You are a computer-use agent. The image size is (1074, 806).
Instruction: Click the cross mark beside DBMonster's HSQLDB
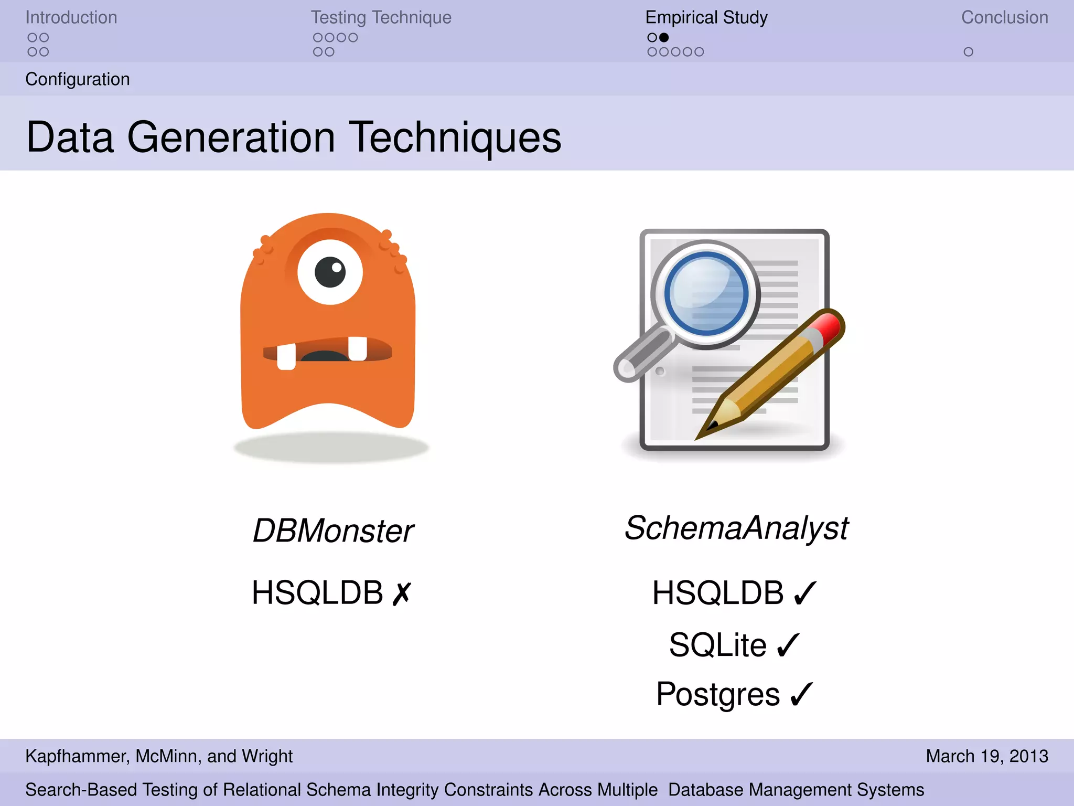[402, 593]
